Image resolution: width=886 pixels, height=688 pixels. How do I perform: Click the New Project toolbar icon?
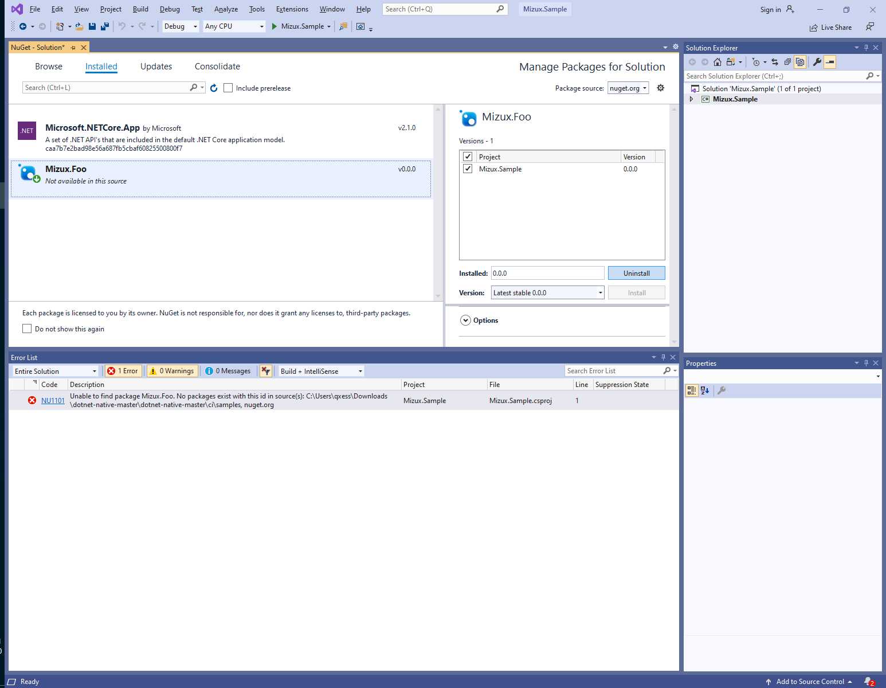pos(60,26)
